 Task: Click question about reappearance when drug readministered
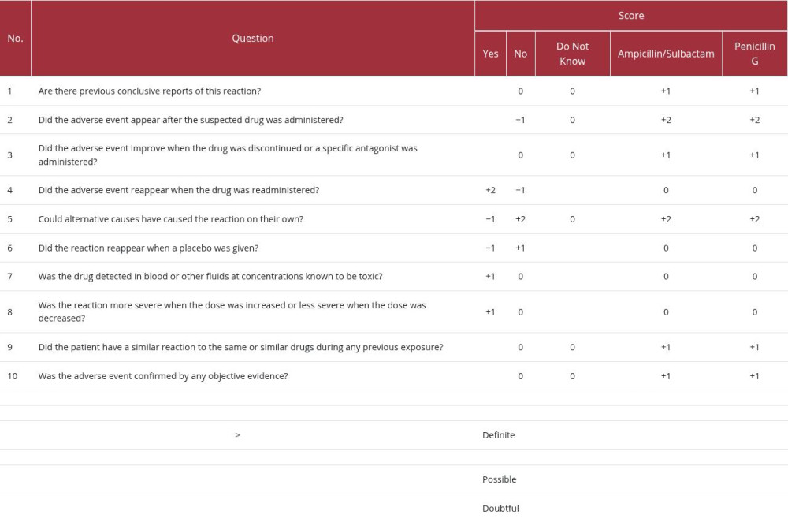click(x=179, y=190)
